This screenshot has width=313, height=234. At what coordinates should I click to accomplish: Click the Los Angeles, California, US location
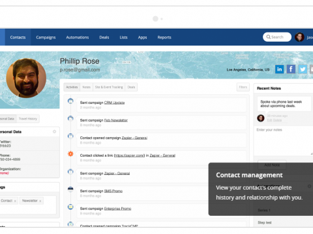point(248,70)
